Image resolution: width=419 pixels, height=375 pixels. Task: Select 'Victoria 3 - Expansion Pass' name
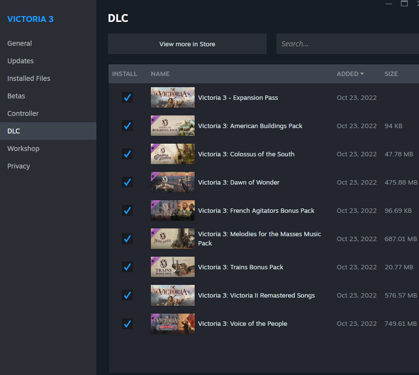238,97
